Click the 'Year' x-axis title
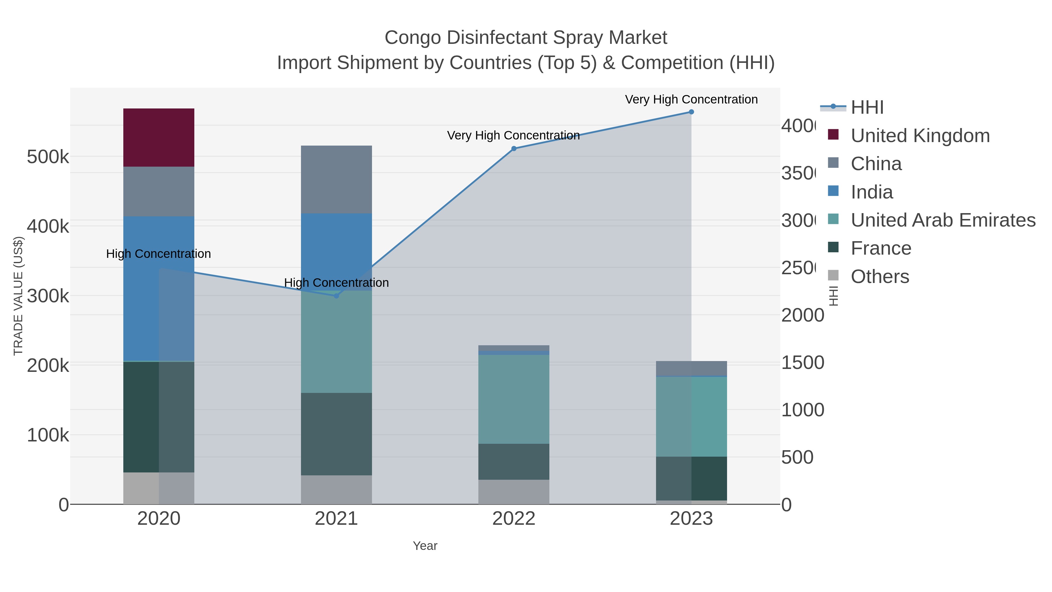Viewport: 1052px width, 592px height. tap(425, 546)
